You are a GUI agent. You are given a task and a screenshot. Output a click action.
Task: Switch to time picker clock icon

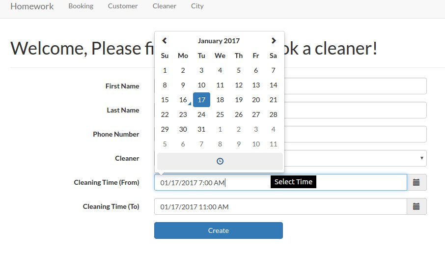tap(220, 161)
